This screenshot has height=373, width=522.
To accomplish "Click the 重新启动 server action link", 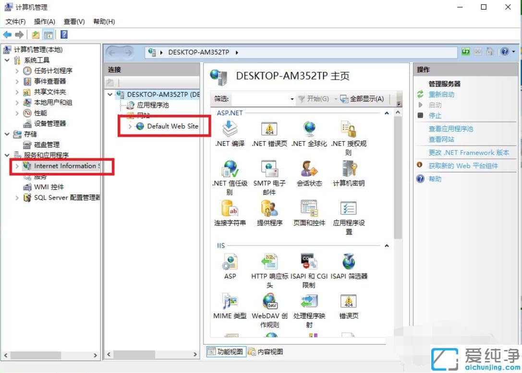I will coord(441,94).
